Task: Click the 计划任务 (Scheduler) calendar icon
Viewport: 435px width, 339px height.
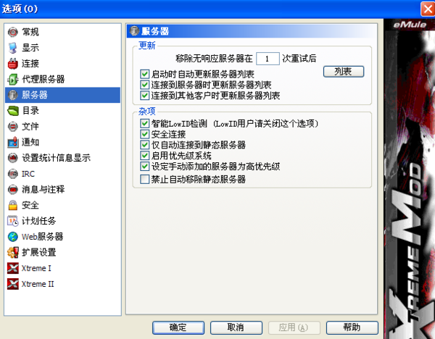Action: [13, 221]
